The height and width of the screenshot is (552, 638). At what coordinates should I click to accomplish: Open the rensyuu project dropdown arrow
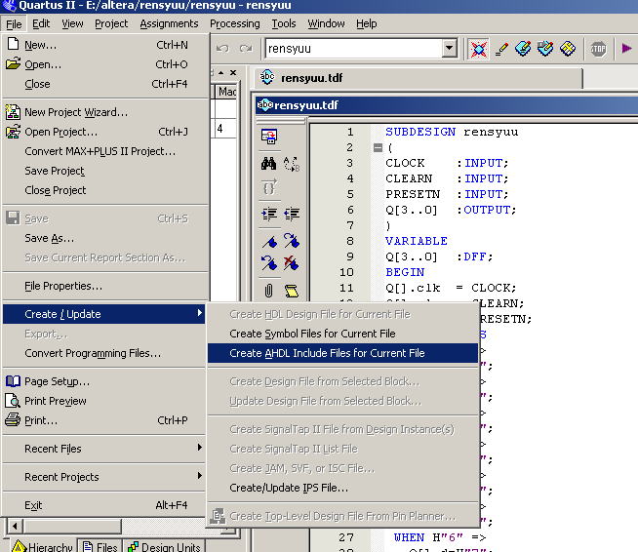449,49
